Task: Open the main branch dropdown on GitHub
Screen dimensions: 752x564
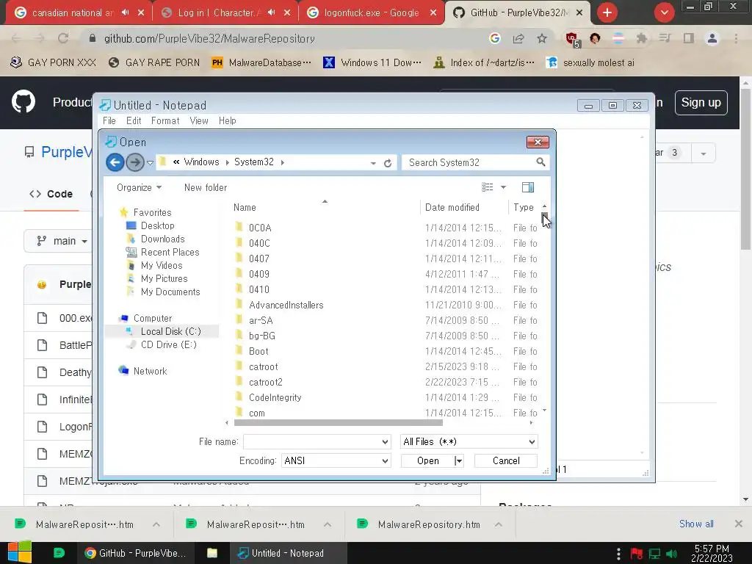Action: coord(62,241)
